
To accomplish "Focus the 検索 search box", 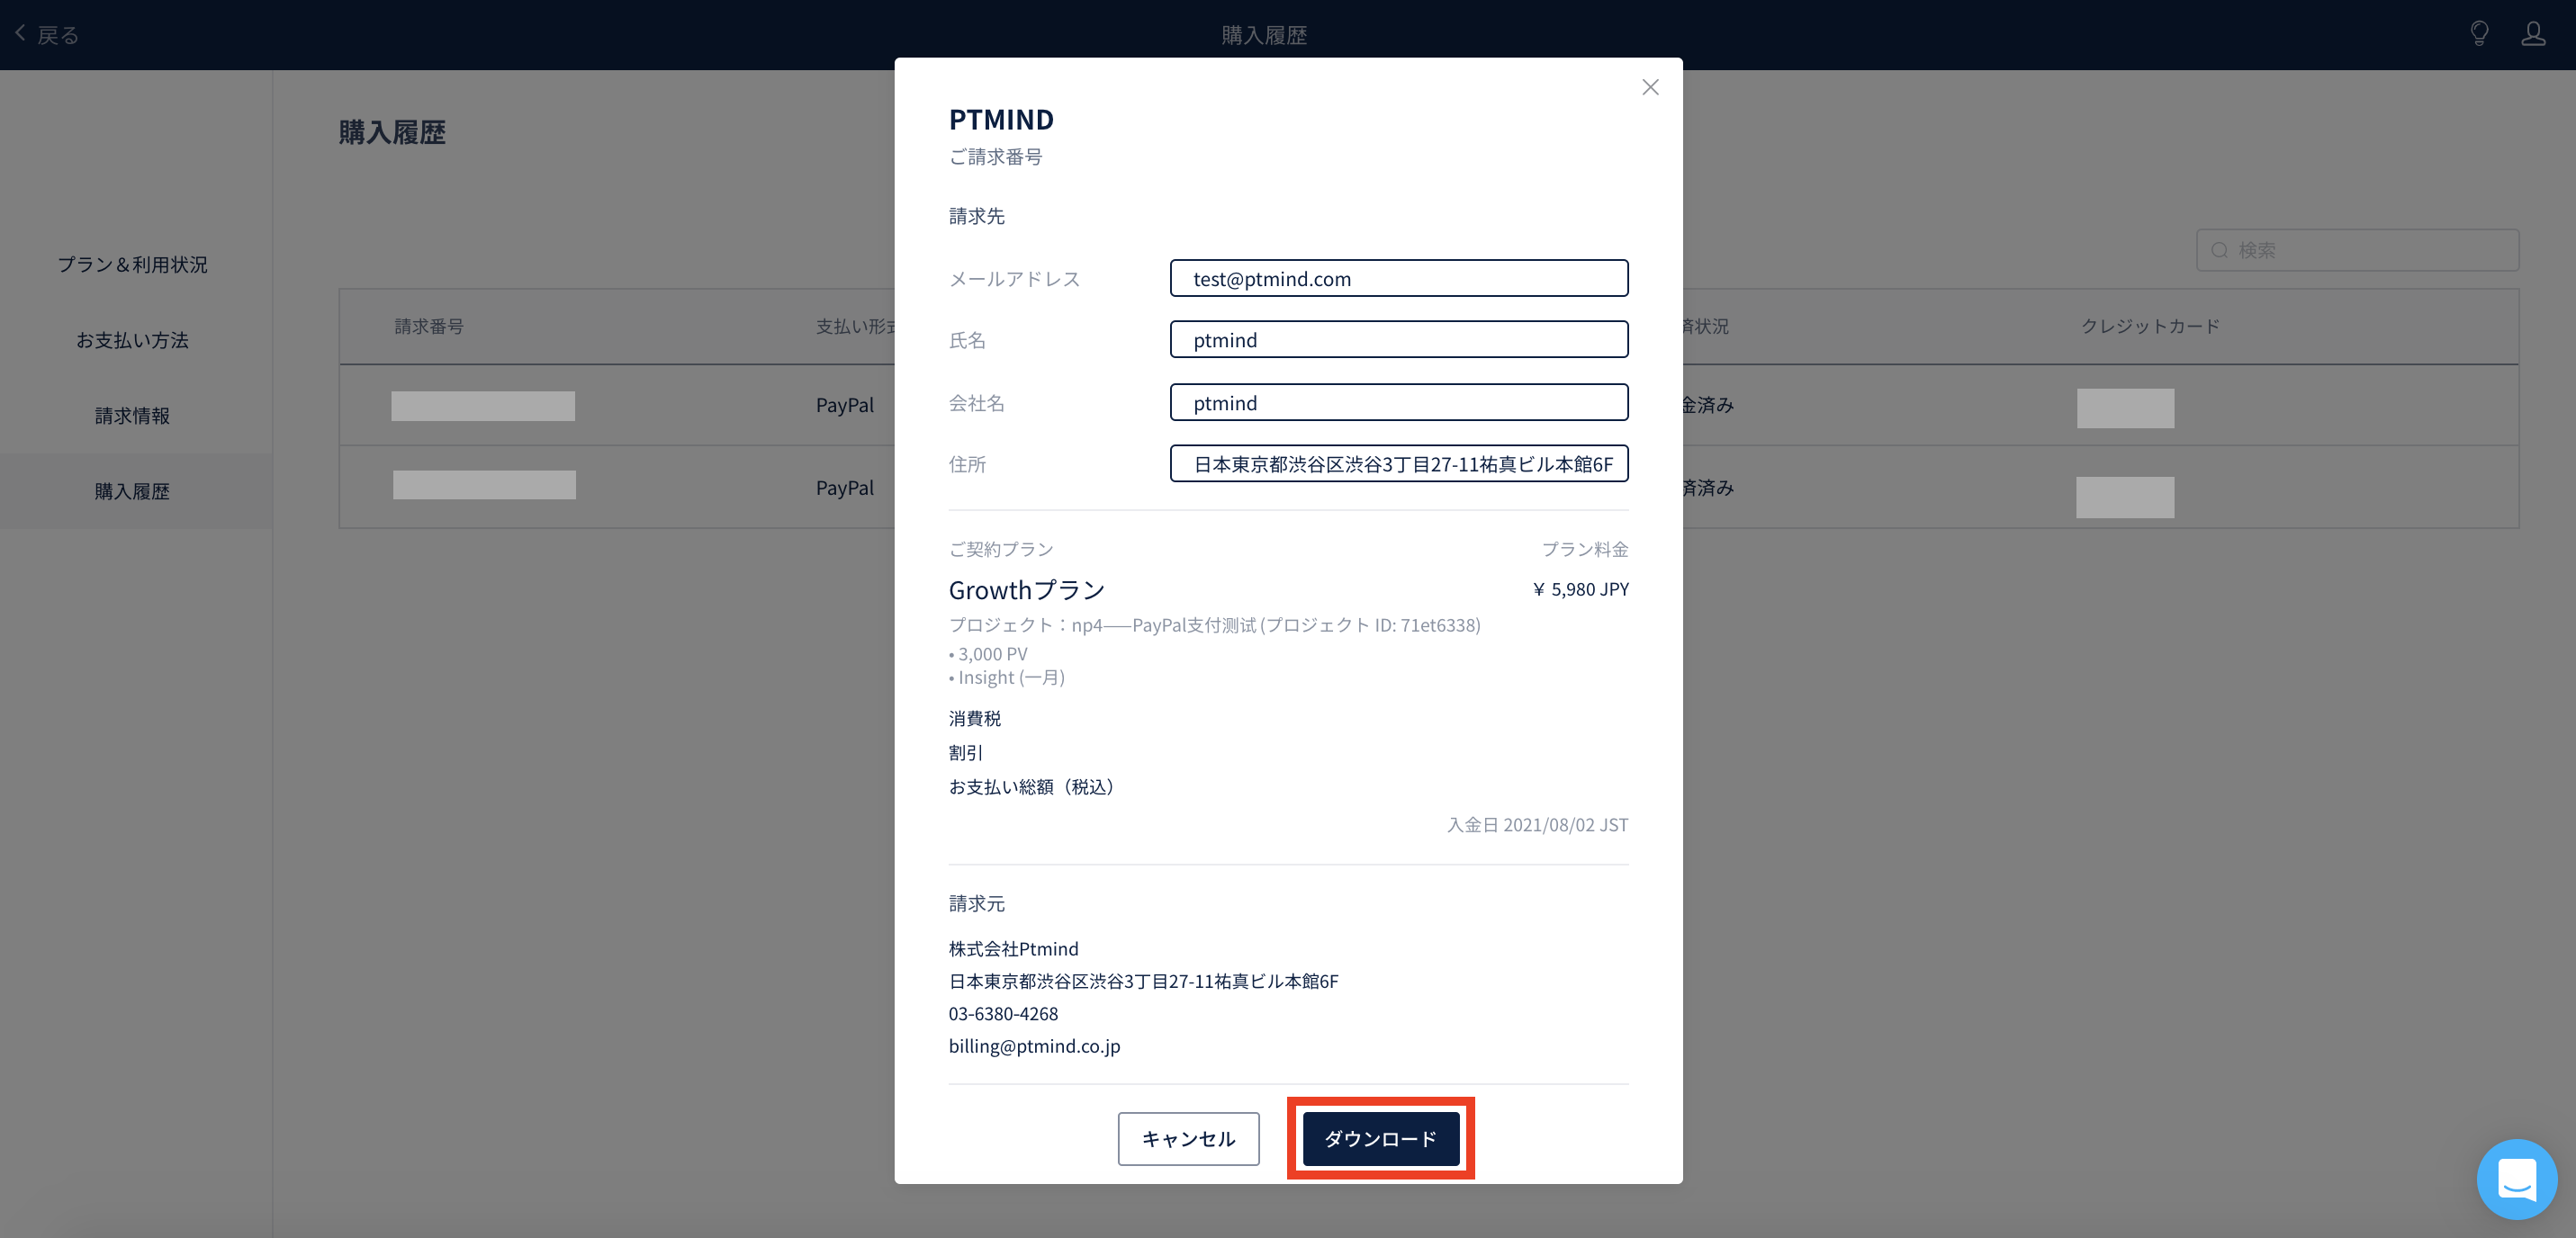I will coord(2357,250).
